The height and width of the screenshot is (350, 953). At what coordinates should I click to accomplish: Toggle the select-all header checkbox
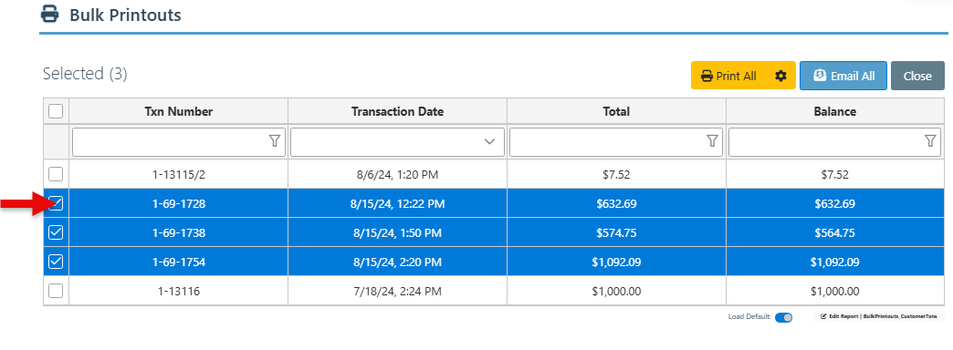point(56,111)
